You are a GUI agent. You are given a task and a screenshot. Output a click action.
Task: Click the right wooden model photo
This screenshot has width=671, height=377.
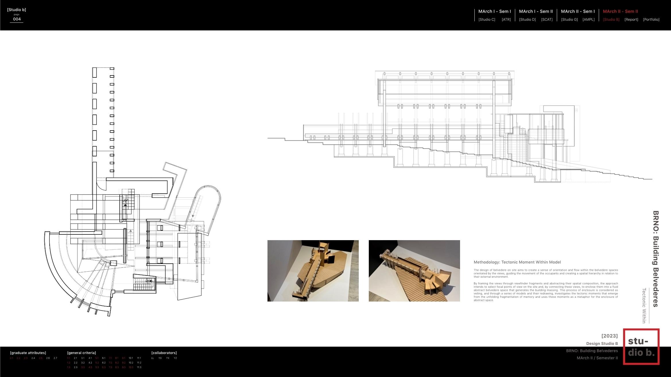(414, 271)
